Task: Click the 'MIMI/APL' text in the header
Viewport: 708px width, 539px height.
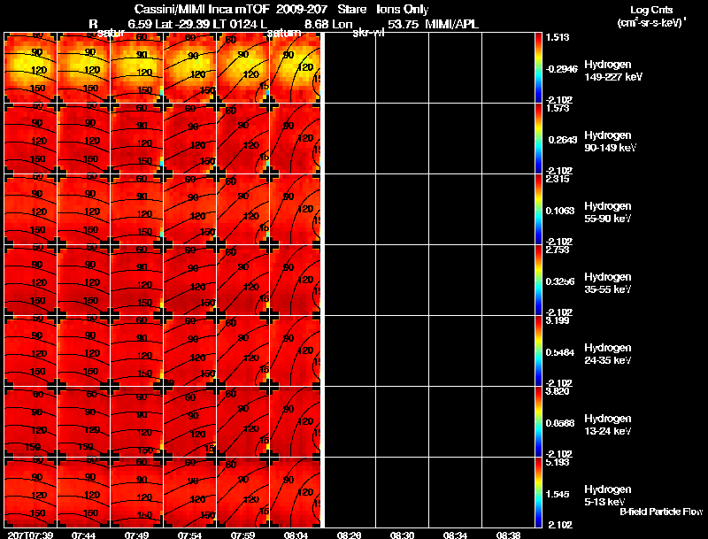Action: [x=452, y=25]
